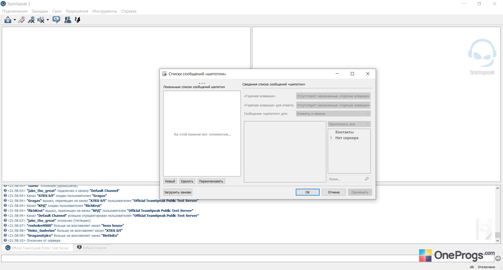The height and width of the screenshot is (270, 503).
Task: Open the Справка menu
Action: tap(129, 11)
